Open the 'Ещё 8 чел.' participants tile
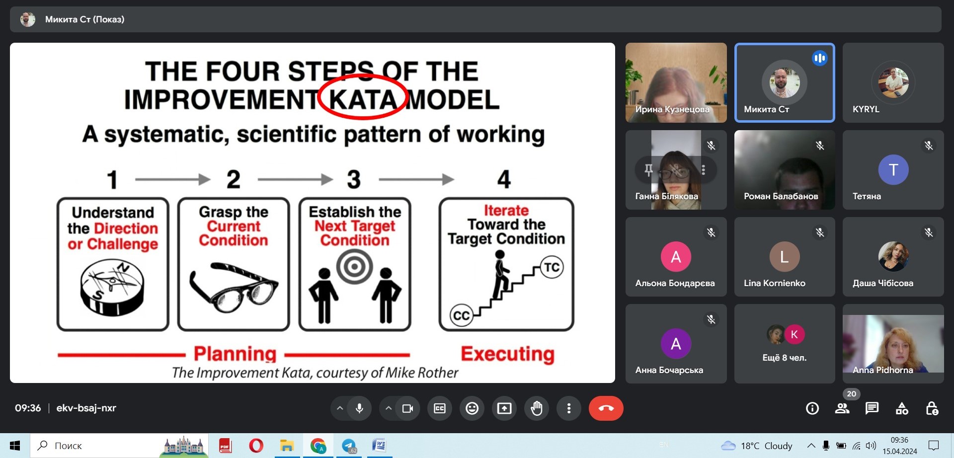This screenshot has height=458, width=954. [784, 344]
